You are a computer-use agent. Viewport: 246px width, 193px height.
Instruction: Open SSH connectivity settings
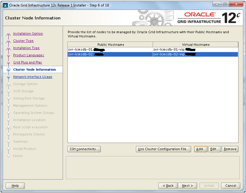click(84, 149)
